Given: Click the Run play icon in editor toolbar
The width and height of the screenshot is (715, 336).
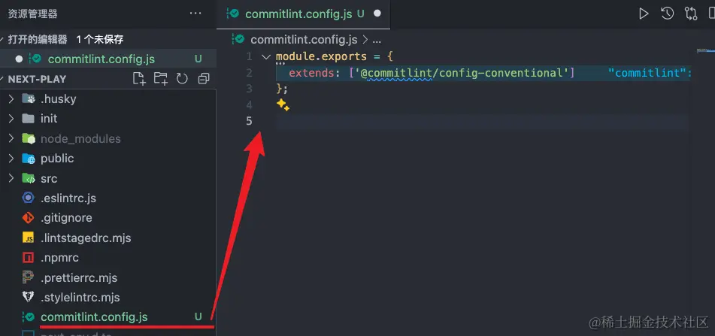Looking at the screenshot, I should click(x=644, y=14).
